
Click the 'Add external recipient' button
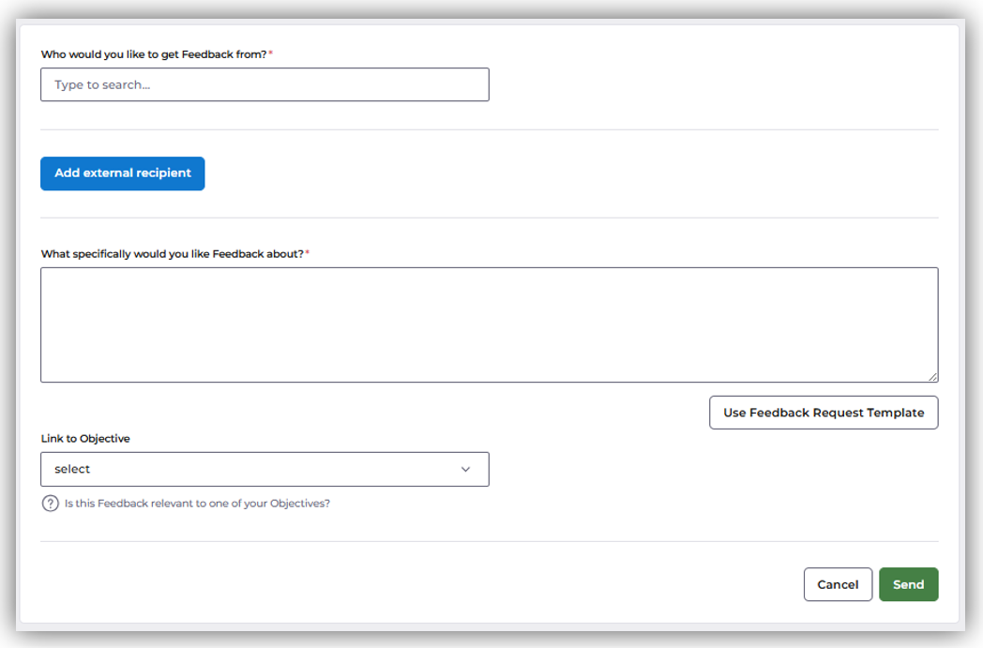click(x=122, y=173)
